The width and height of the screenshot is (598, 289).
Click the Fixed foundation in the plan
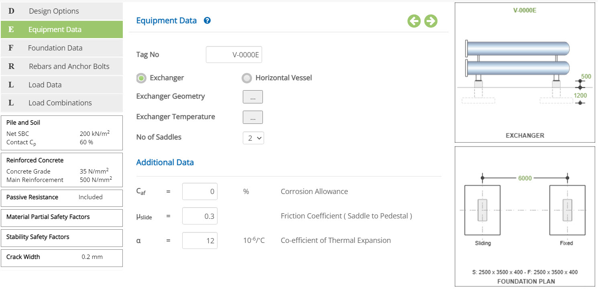coord(567,210)
